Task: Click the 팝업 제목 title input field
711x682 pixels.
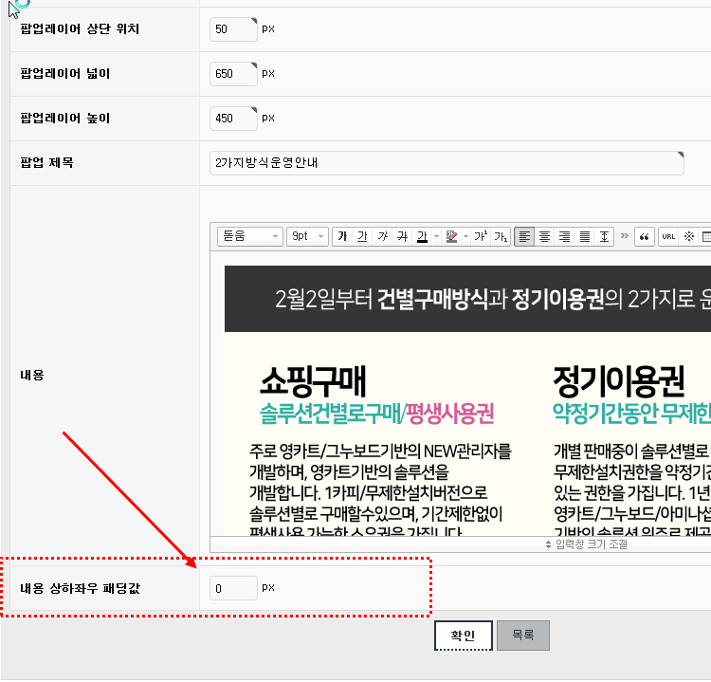Action: tap(447, 163)
